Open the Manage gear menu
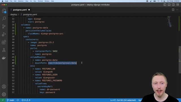Screen dimensions: 181x102 4,94
